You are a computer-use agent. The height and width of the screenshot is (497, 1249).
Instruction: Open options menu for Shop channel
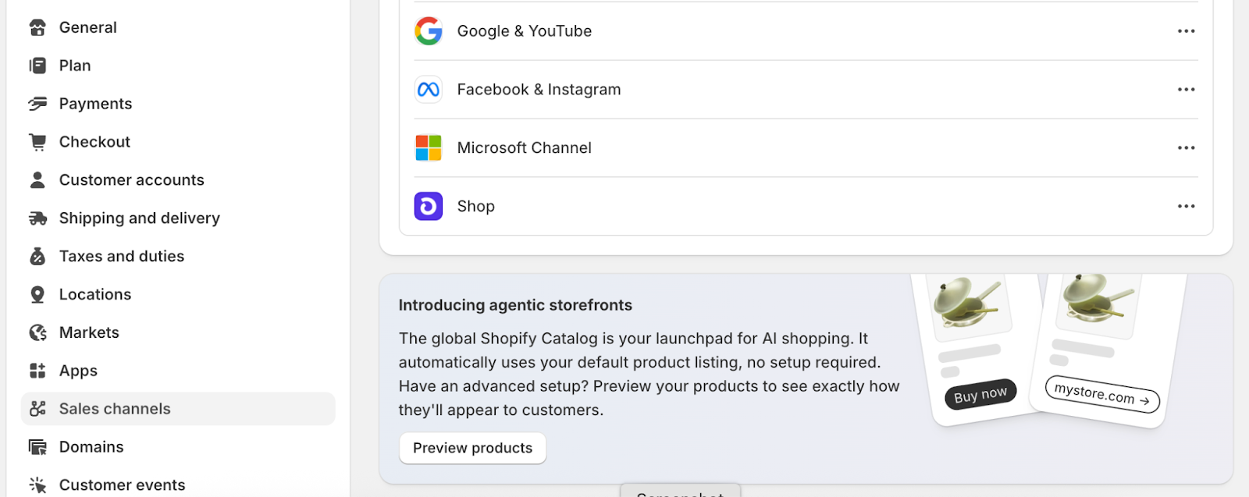click(x=1187, y=207)
